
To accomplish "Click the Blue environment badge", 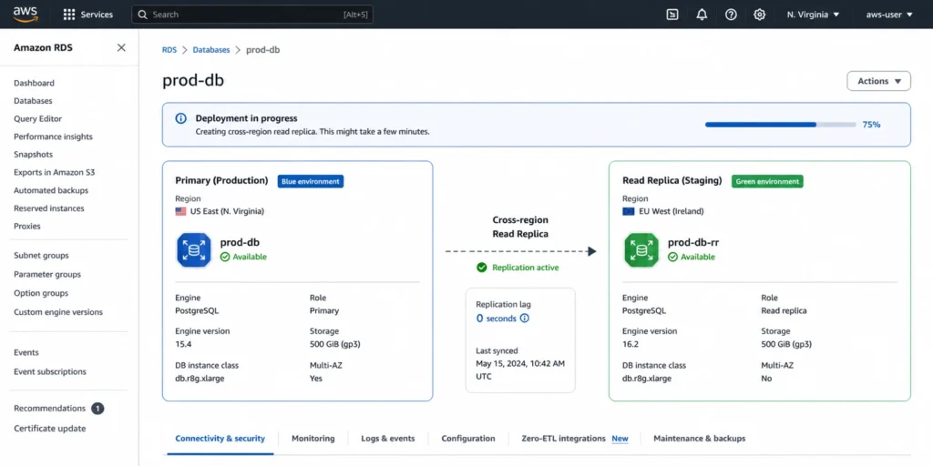I will pyautogui.click(x=311, y=181).
